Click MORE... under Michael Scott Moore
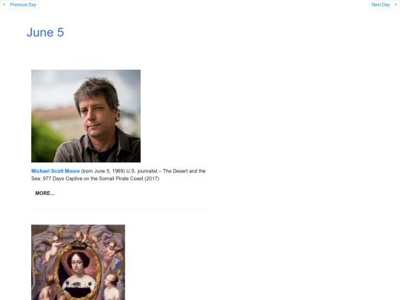The height and width of the screenshot is (300, 400). tap(45, 193)
